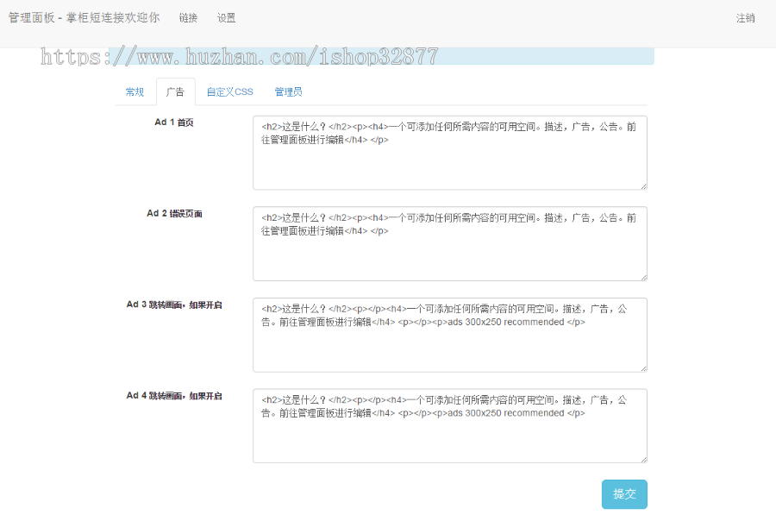
Task: Click the Ad 4 跳转画面 label
Action: click(x=174, y=396)
